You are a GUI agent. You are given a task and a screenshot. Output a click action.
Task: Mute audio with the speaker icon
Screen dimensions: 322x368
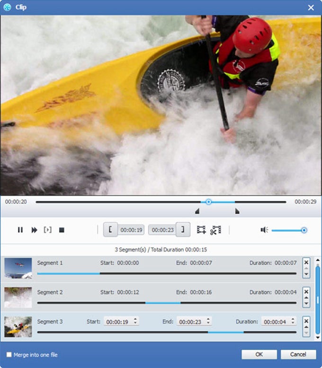click(264, 230)
